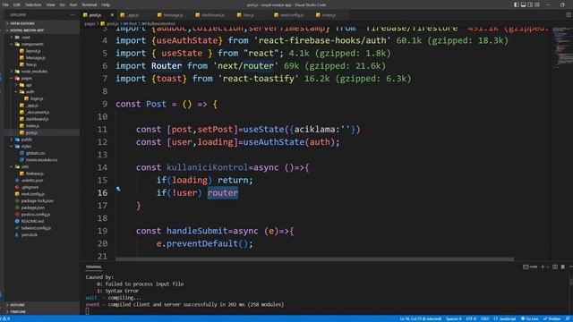Open the package.json file
This screenshot has height=322, width=573.
[x=33, y=208]
